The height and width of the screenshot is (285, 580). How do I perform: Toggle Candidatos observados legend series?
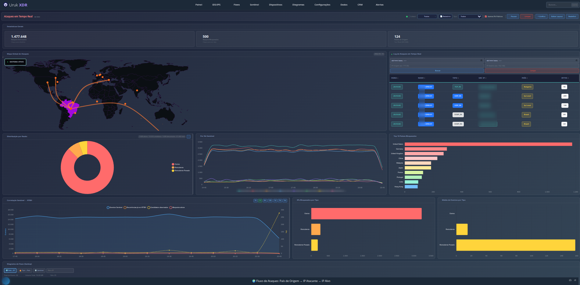coord(158,207)
